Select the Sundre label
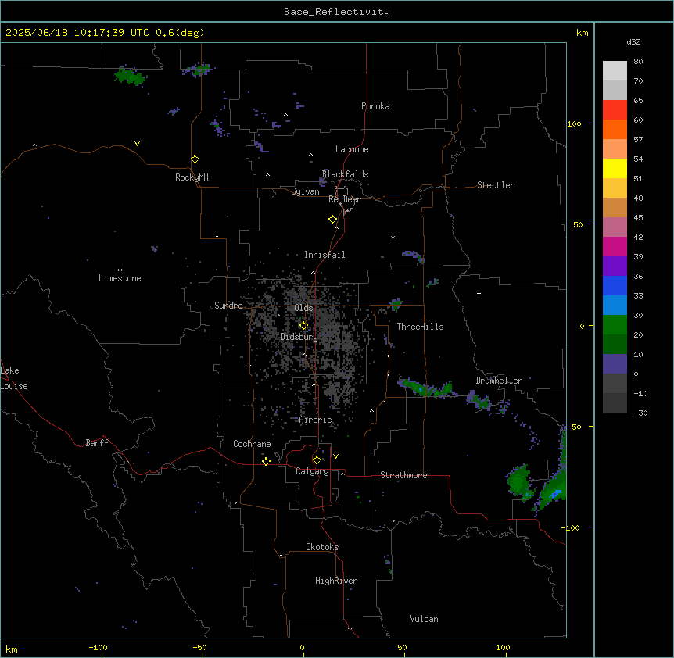The height and width of the screenshot is (658, 674). click(x=228, y=306)
